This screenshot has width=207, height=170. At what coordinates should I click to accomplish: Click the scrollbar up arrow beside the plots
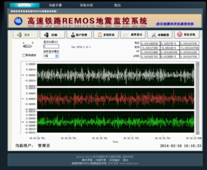(197, 64)
